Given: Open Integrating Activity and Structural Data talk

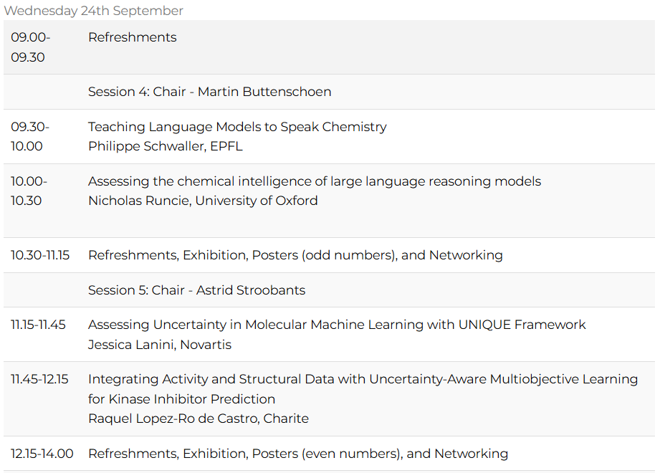Looking at the screenshot, I should coord(363,379).
